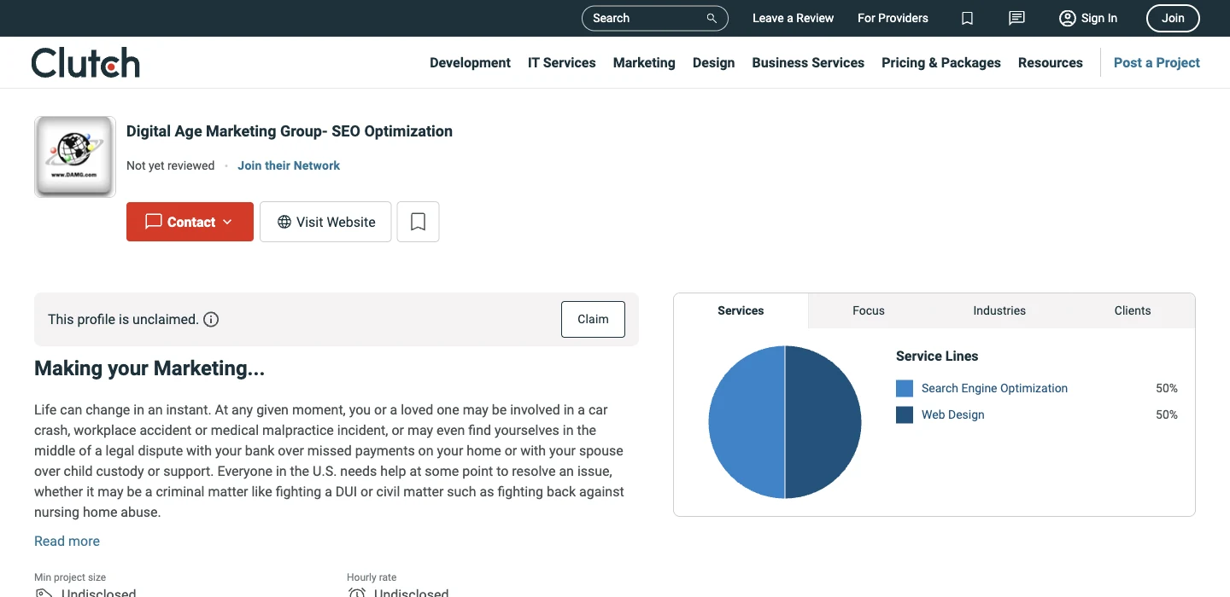Click the Search input field
This screenshot has height=597, width=1230.
coord(654,18)
